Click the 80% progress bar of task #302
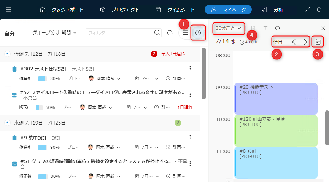 point(43,79)
